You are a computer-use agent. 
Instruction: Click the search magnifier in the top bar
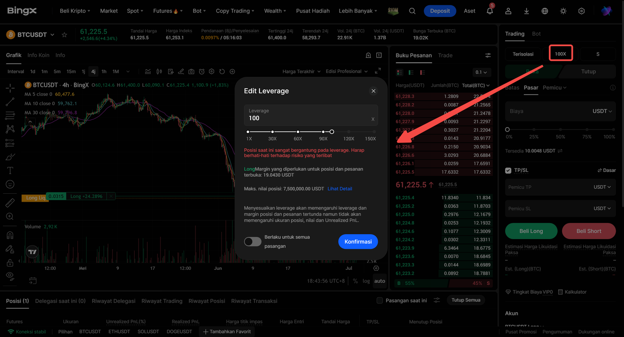412,11
